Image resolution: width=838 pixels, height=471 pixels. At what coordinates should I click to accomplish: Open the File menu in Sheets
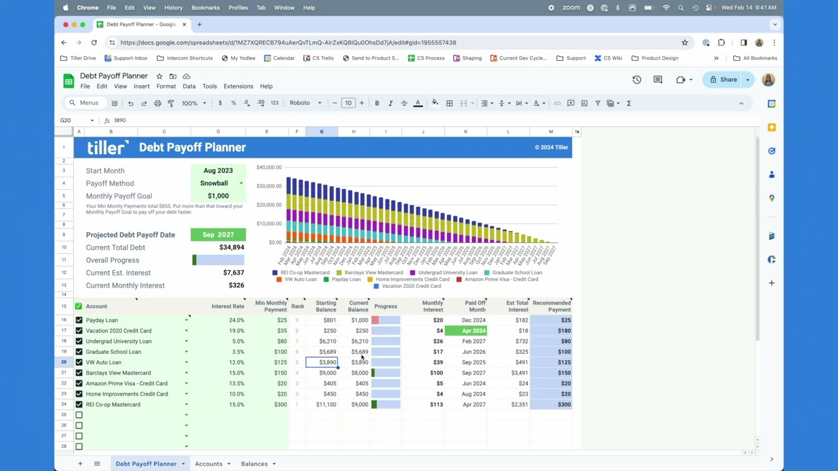[85, 86]
